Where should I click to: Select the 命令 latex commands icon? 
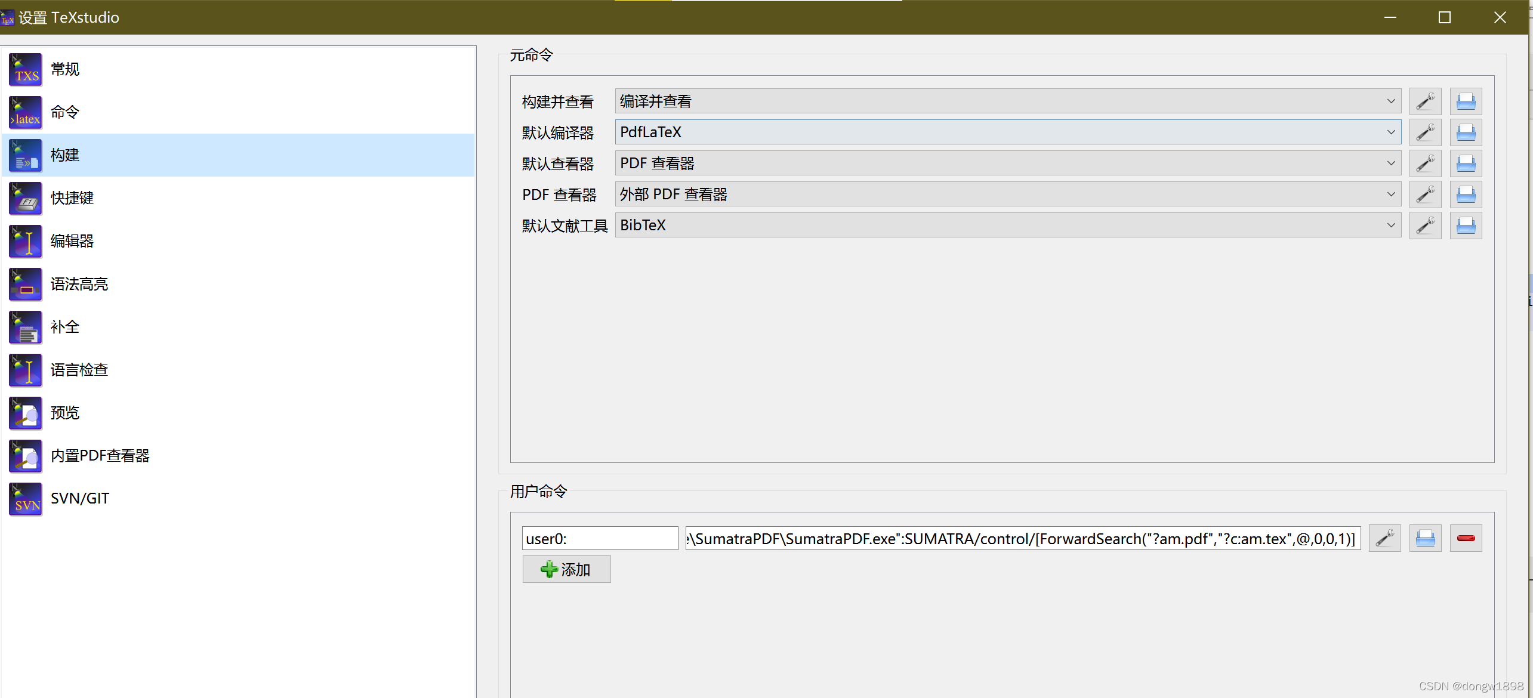(26, 112)
